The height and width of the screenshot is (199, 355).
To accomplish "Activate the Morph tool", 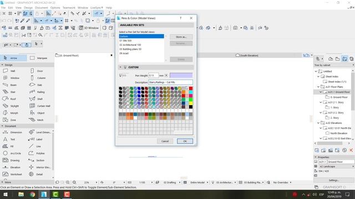I will point(11,113).
